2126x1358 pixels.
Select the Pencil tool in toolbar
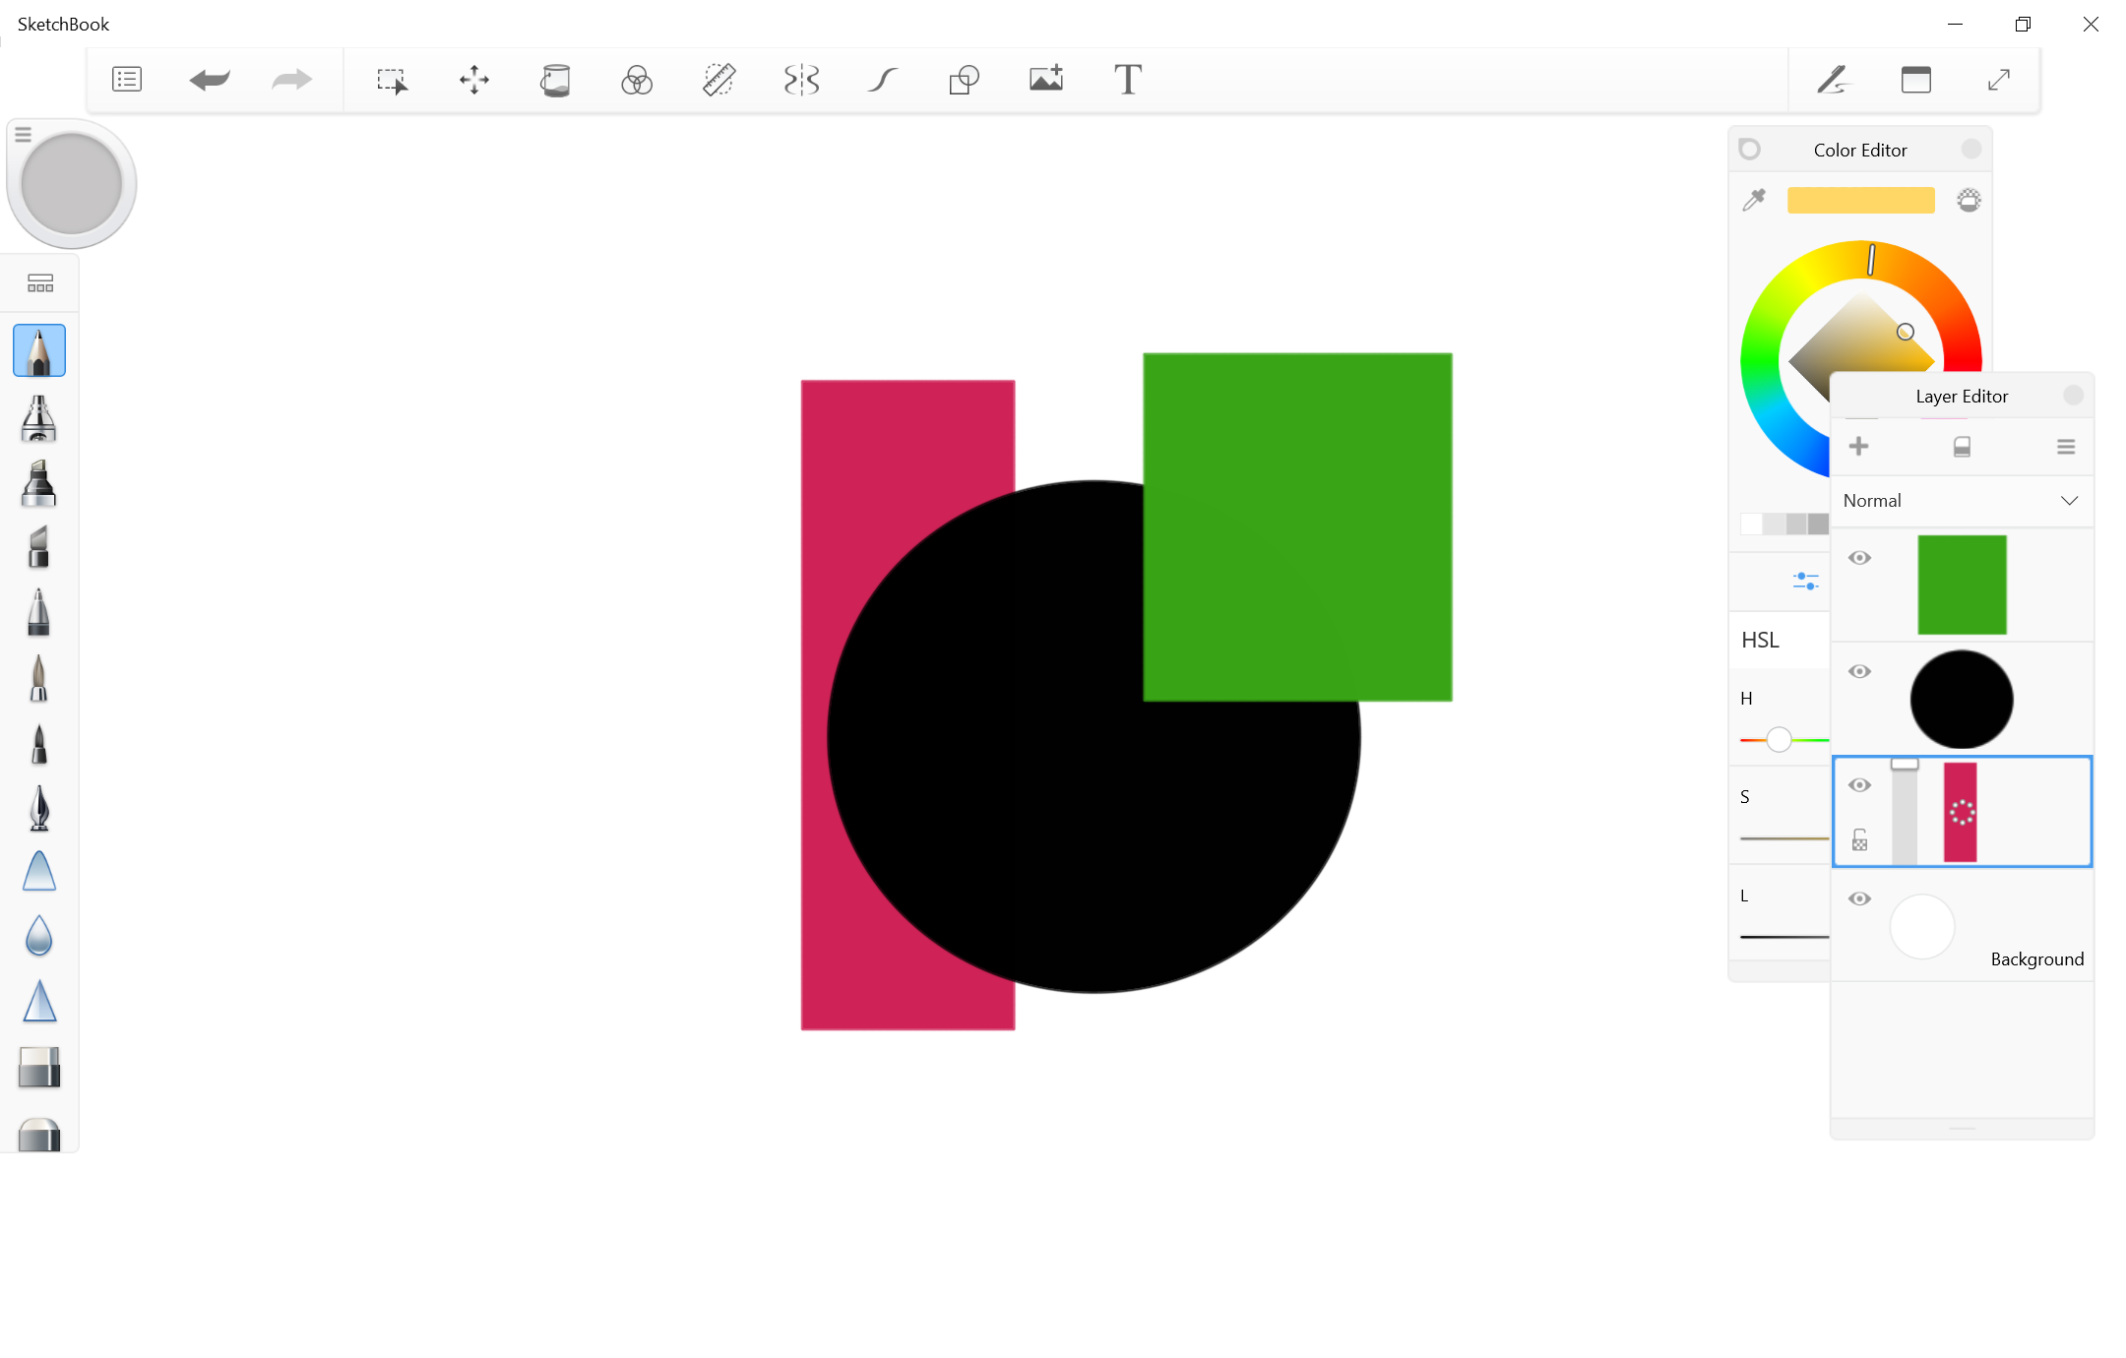point(40,350)
